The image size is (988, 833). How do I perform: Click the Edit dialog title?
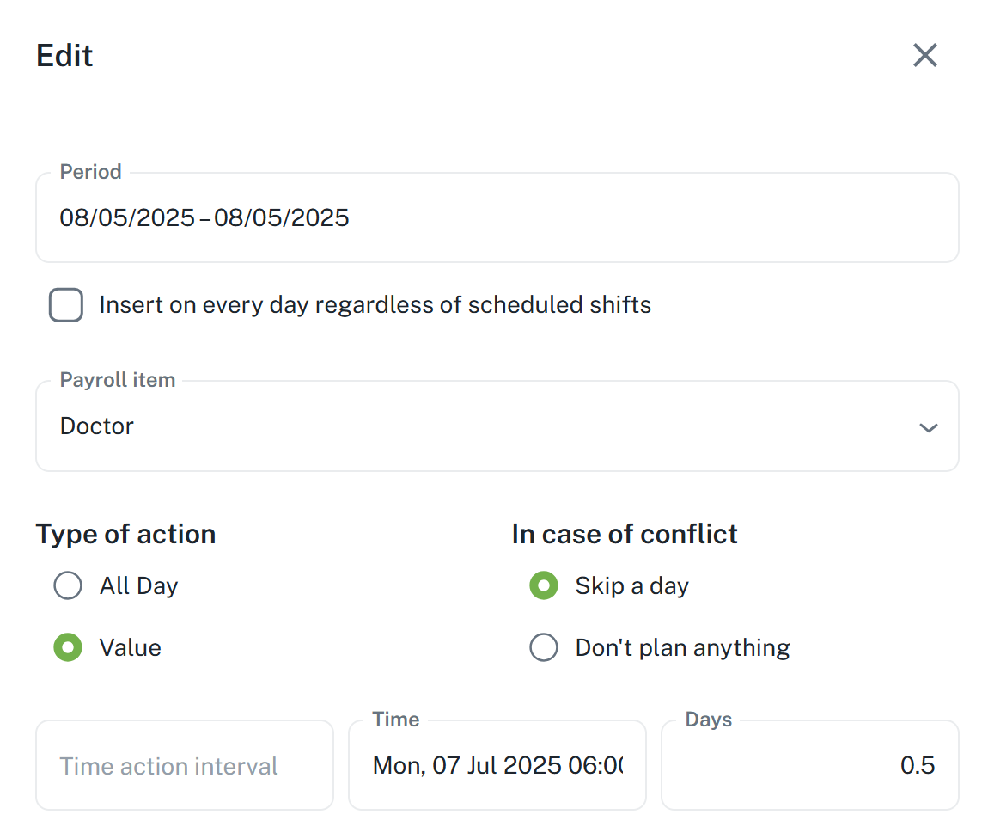(64, 56)
